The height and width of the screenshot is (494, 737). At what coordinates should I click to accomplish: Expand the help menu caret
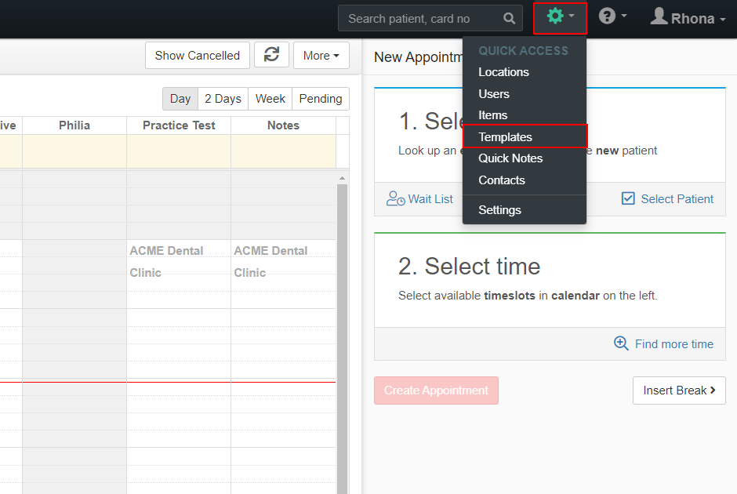point(624,16)
